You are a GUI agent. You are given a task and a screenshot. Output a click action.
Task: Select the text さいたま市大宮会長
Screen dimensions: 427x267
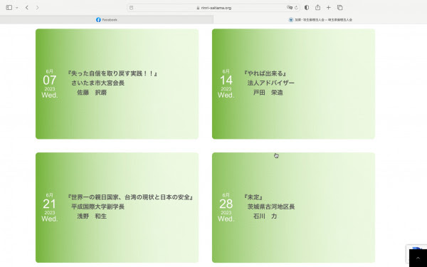pyautogui.click(x=97, y=83)
